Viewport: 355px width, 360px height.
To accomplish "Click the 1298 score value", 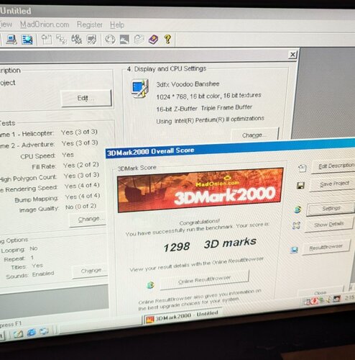I will (177, 247).
